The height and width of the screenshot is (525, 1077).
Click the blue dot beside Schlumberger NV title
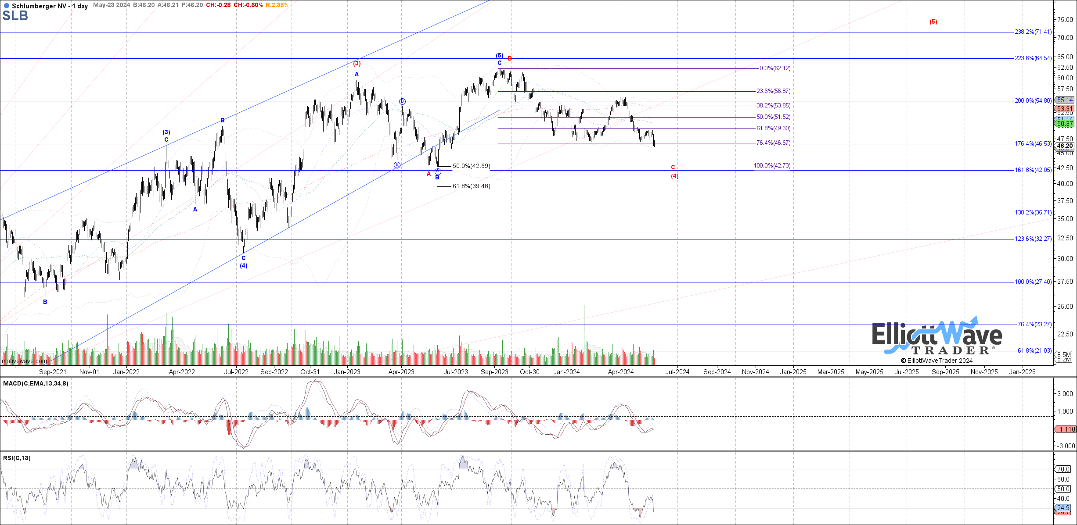point(6,6)
